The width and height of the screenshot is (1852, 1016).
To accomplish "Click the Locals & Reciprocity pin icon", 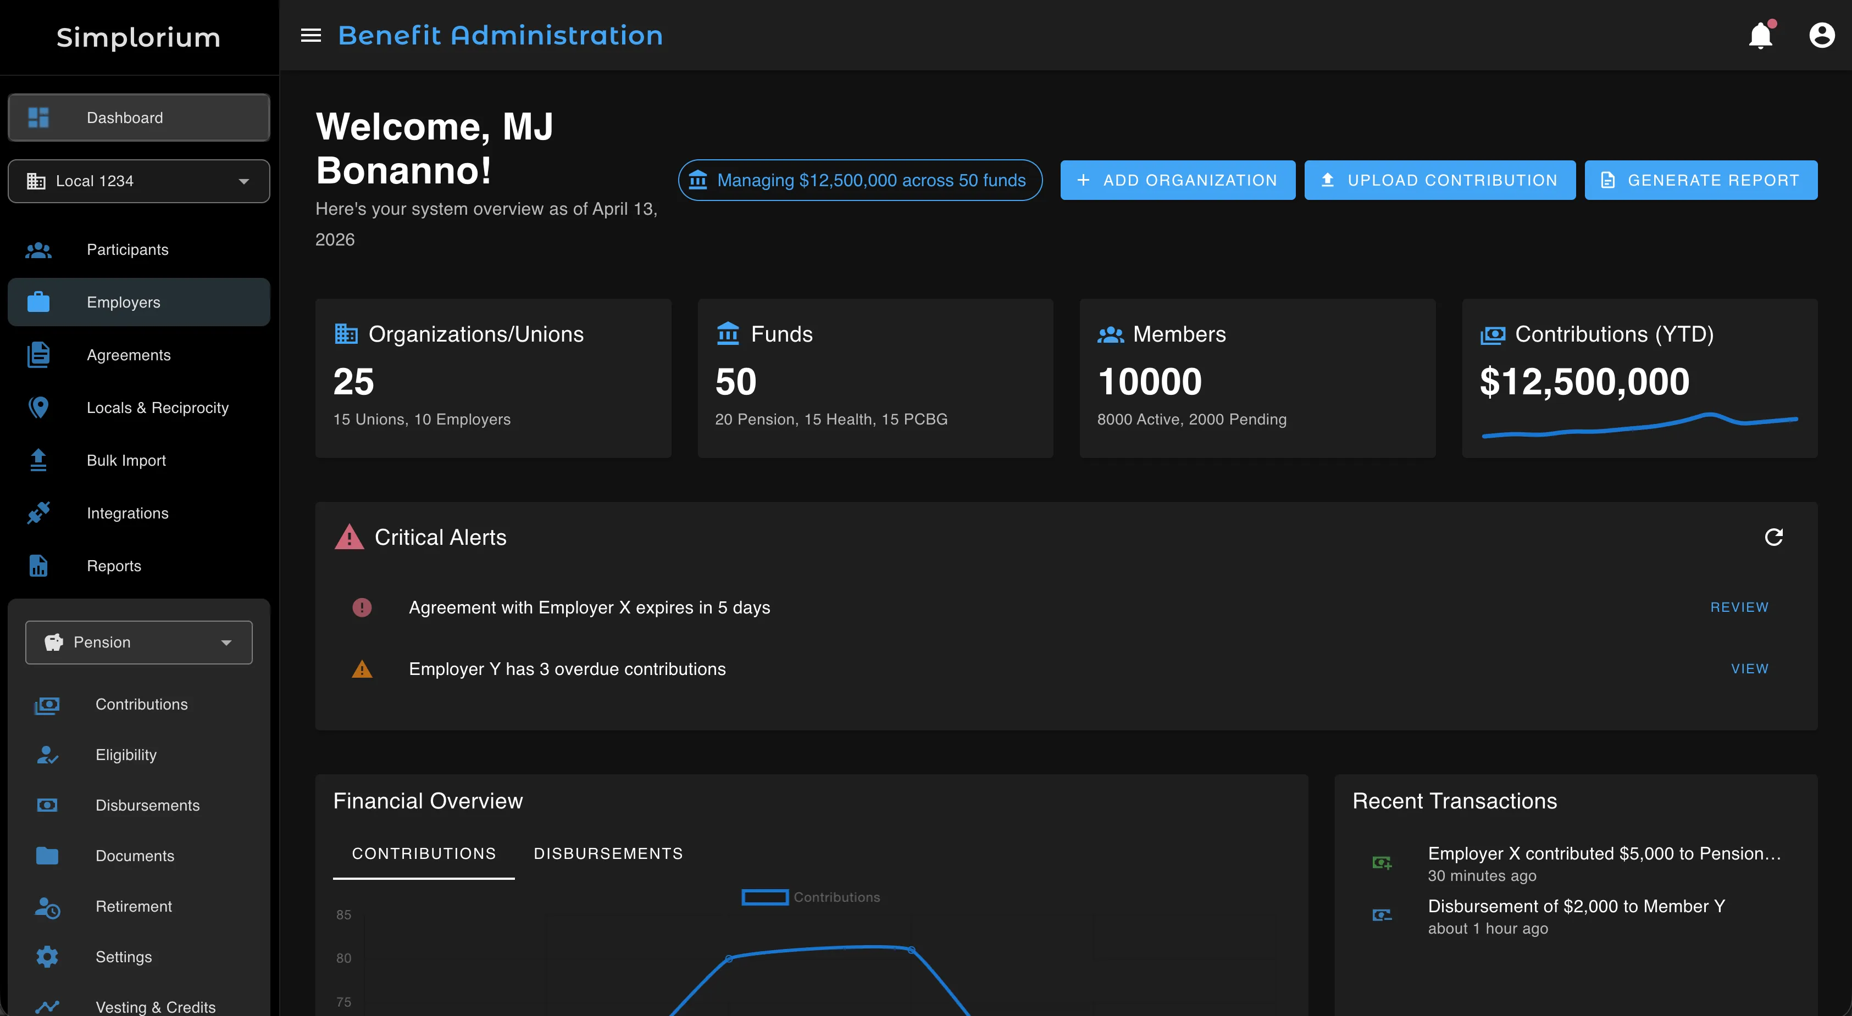I will point(37,407).
